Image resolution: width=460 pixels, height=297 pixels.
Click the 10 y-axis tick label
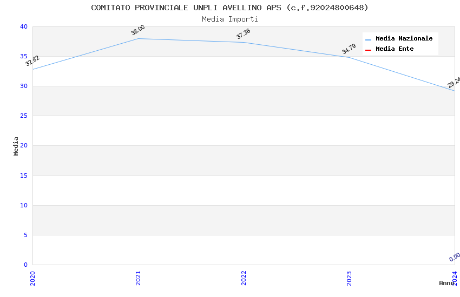click(x=24, y=205)
